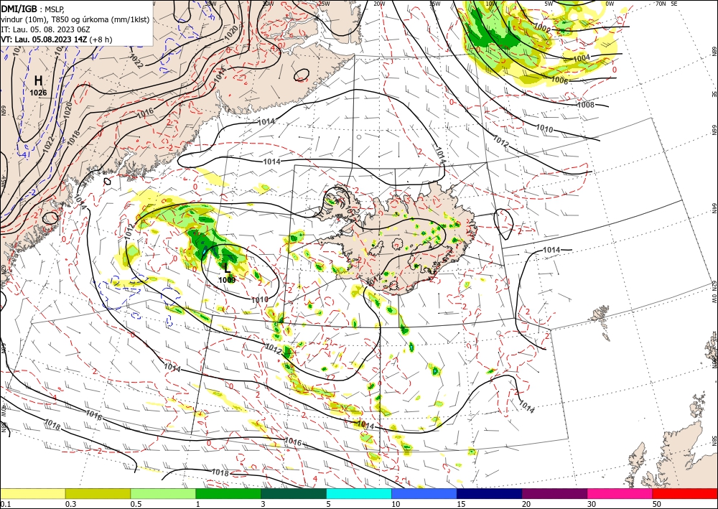Click the "0.1" legend scale value

[4, 504]
